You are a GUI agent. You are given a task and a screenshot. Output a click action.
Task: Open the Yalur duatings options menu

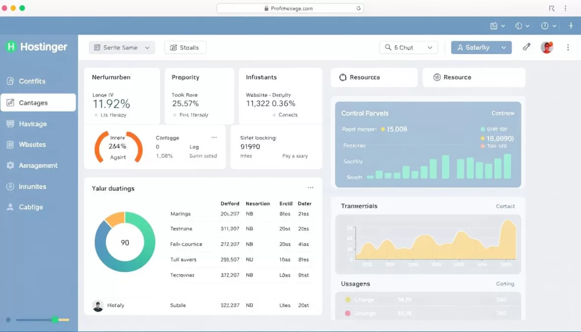point(310,187)
